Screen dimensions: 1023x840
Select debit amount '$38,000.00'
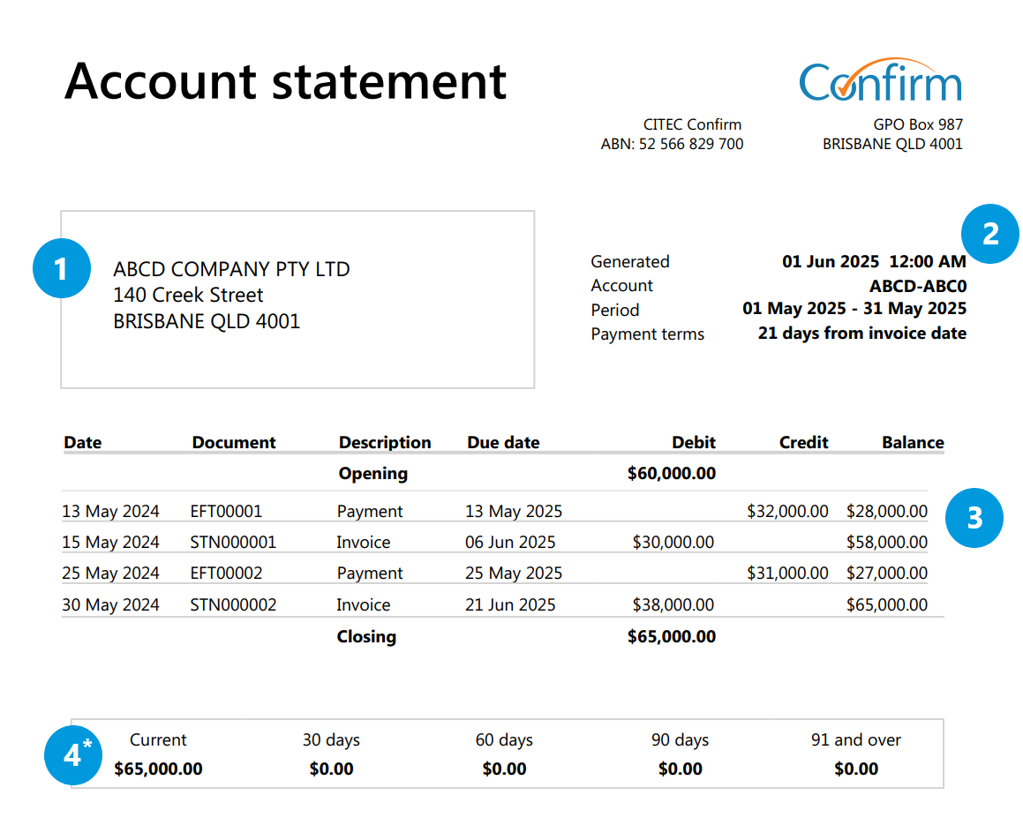pyautogui.click(x=673, y=605)
